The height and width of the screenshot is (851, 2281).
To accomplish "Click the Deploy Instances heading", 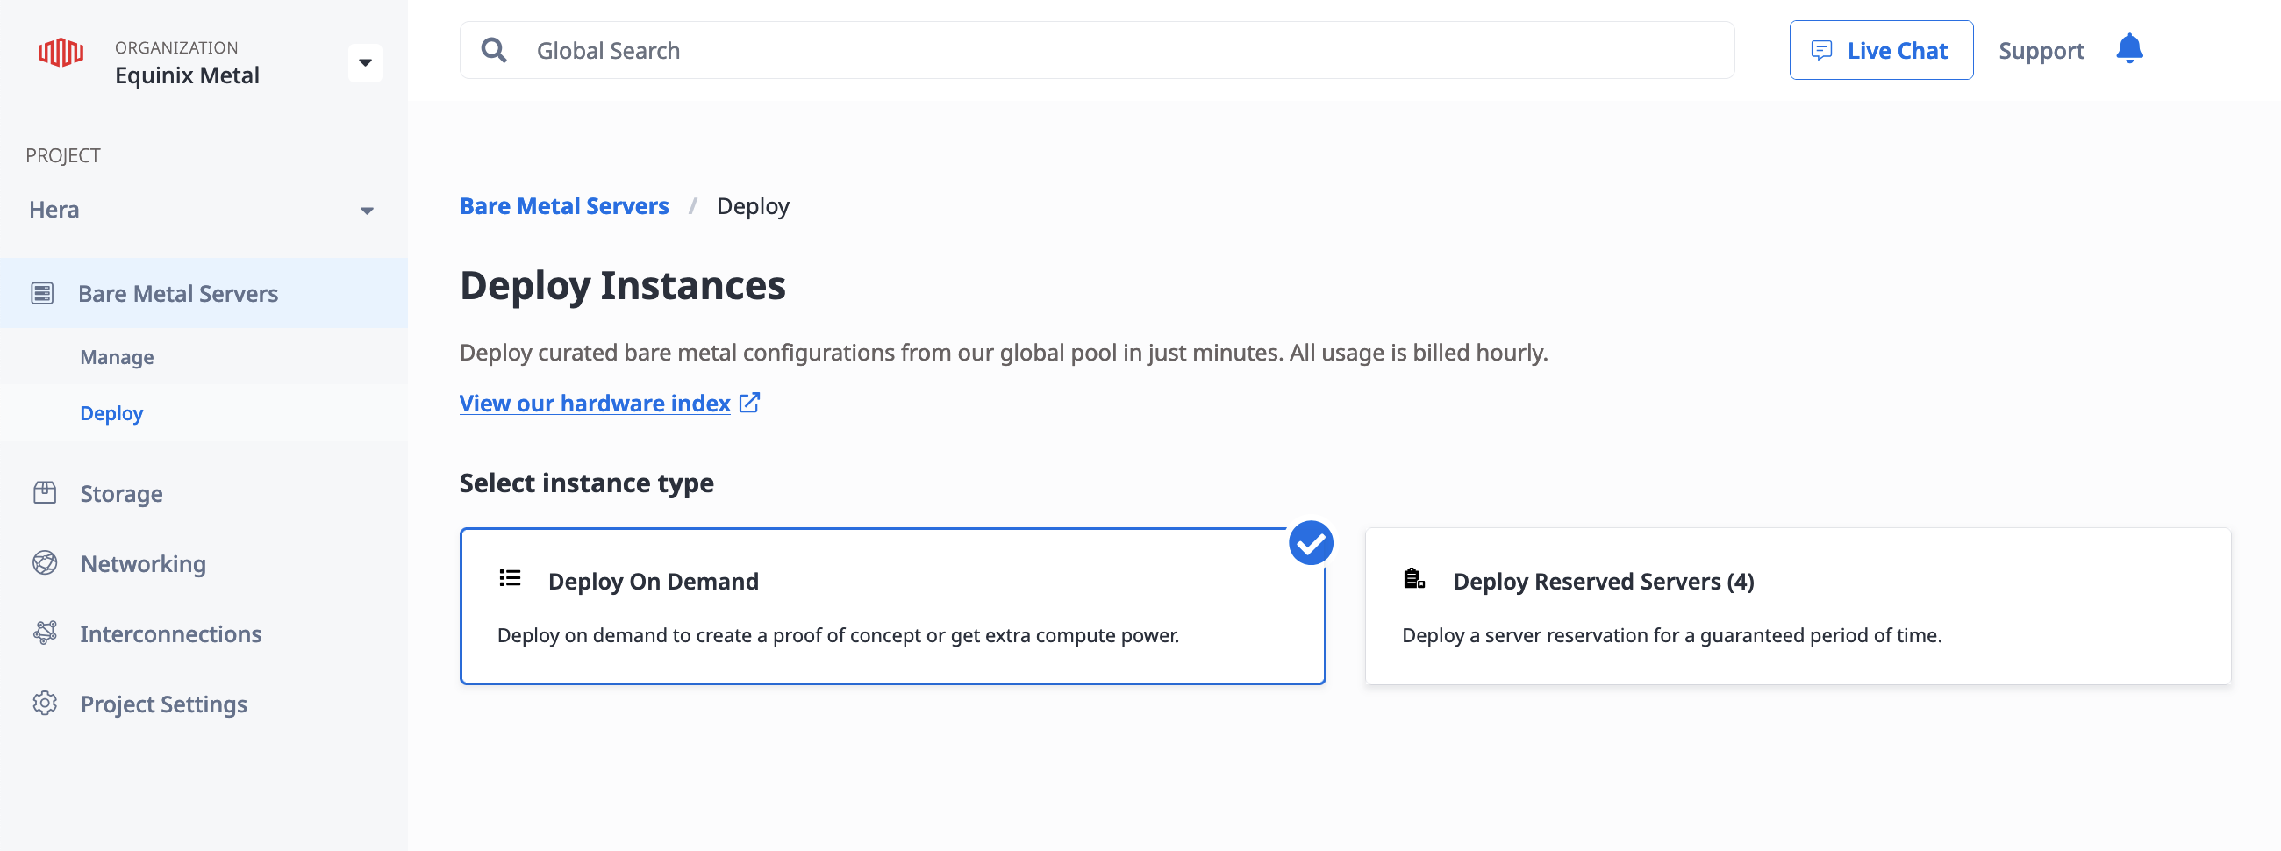I will click(x=623, y=285).
